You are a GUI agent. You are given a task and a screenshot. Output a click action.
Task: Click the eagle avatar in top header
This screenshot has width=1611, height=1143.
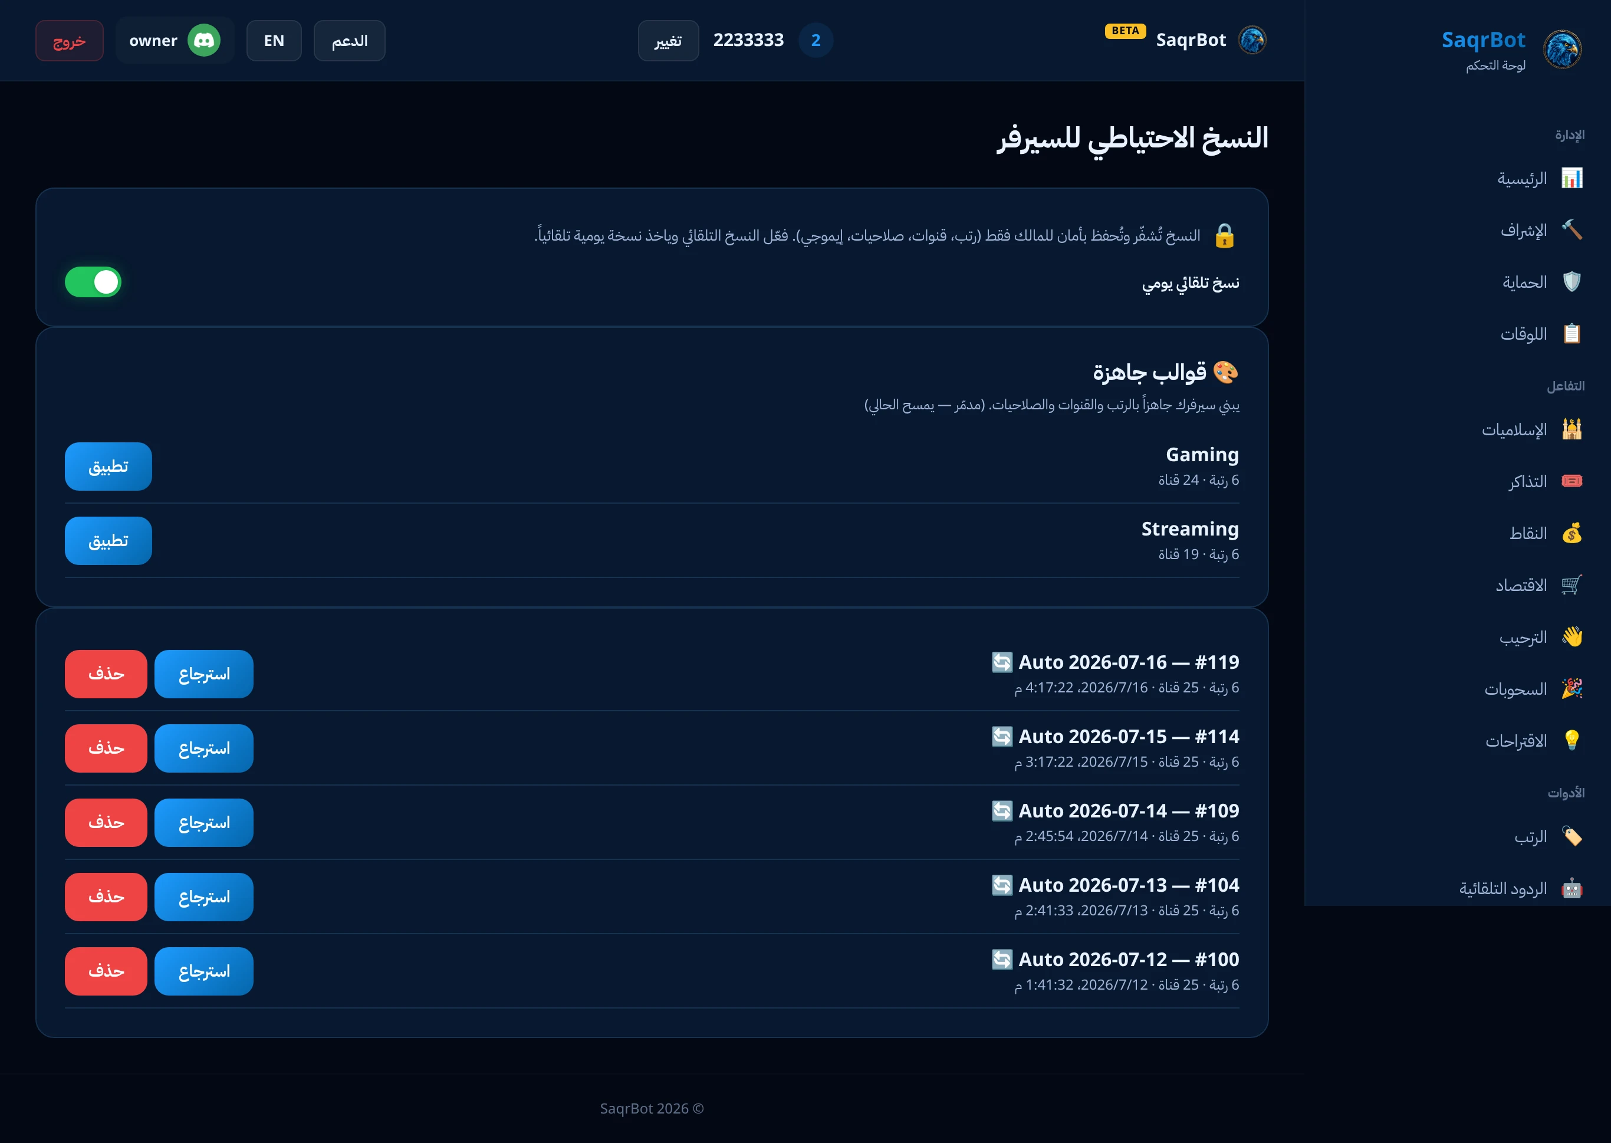(1252, 40)
